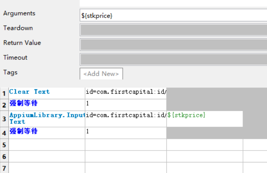Select row header number 2
This screenshot has width=267, height=173.
[4, 105]
